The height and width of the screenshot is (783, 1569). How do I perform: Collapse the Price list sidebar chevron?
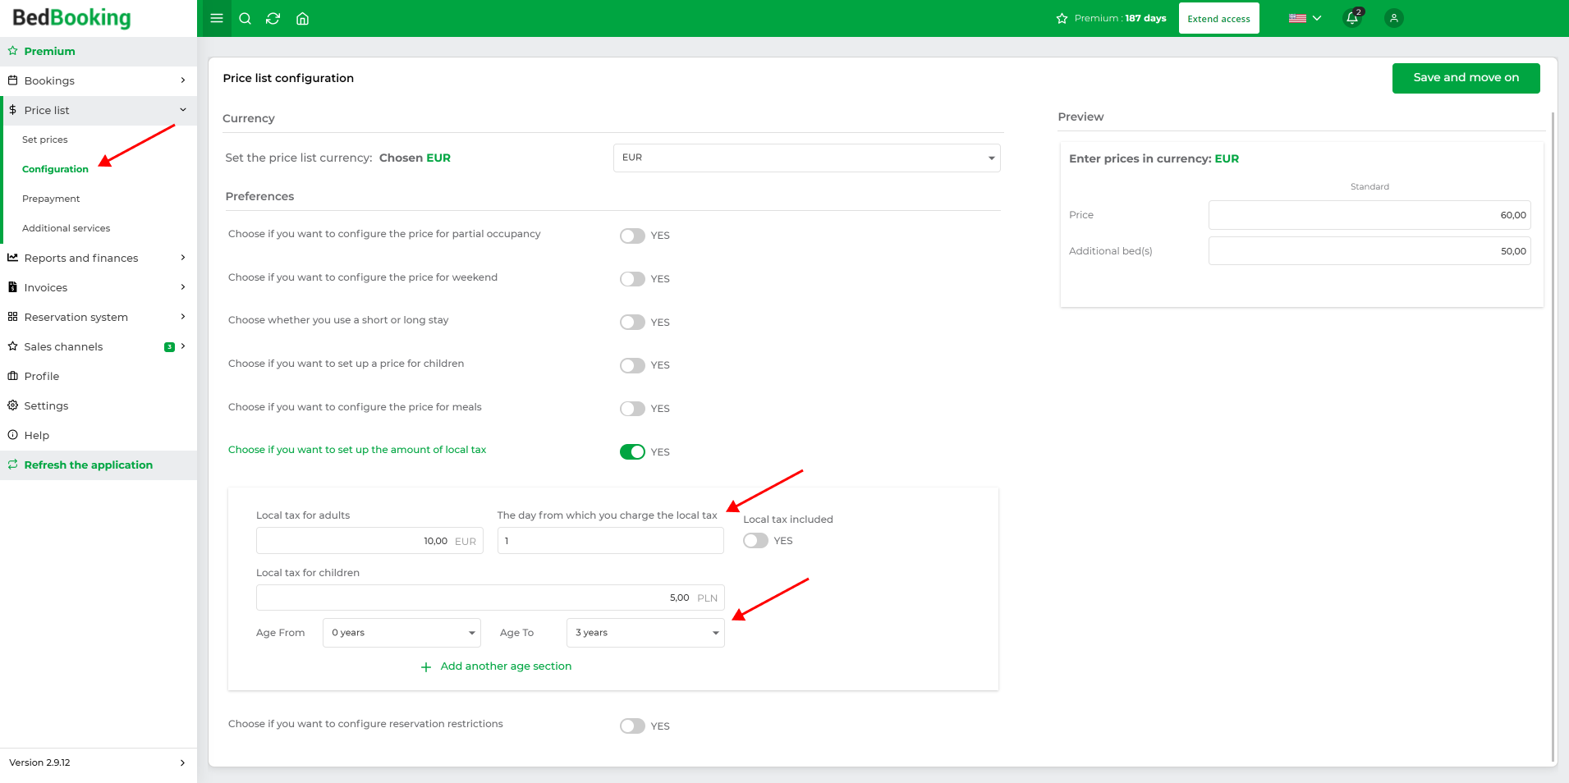pyautogui.click(x=183, y=110)
